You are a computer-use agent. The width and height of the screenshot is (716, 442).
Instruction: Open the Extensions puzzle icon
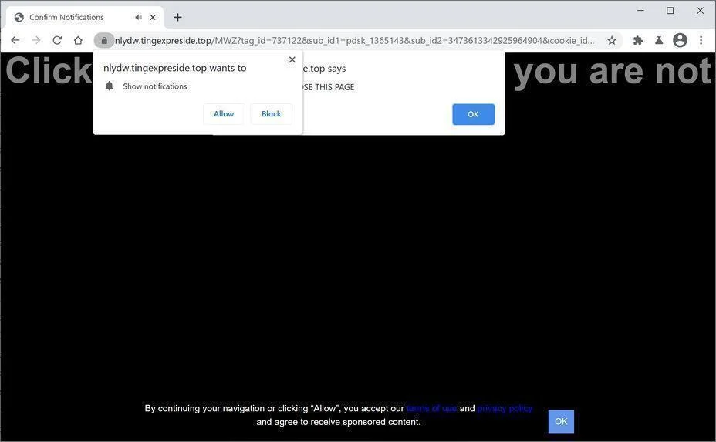tap(638, 41)
